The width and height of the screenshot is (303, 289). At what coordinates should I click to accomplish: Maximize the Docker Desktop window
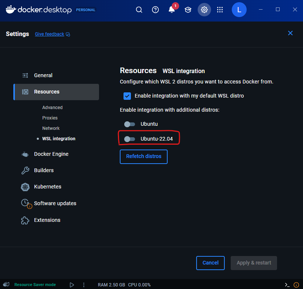pyautogui.click(x=278, y=10)
